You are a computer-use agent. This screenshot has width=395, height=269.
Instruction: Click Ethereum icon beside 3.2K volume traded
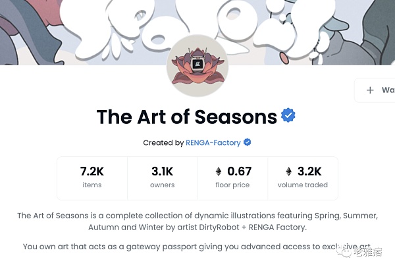point(288,171)
